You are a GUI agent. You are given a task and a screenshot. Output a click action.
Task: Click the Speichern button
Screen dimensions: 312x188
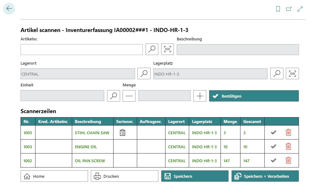(195, 176)
